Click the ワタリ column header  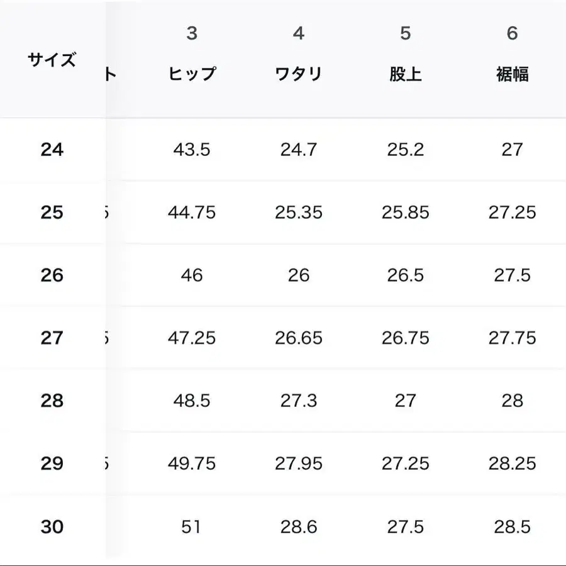(299, 74)
